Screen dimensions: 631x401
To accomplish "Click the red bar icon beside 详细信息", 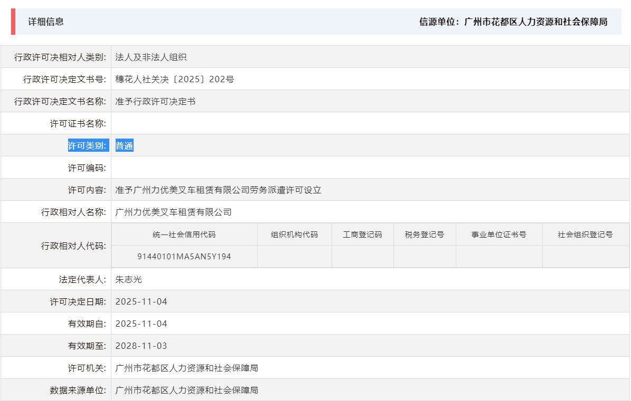I will (13, 22).
